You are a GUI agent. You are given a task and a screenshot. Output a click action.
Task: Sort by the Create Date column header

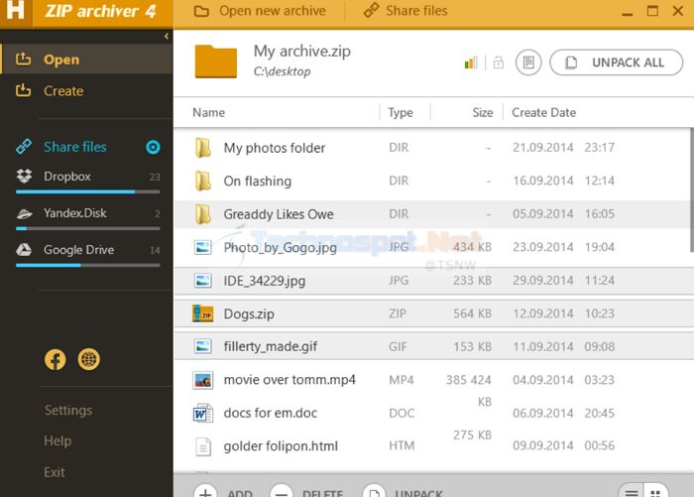tap(544, 112)
